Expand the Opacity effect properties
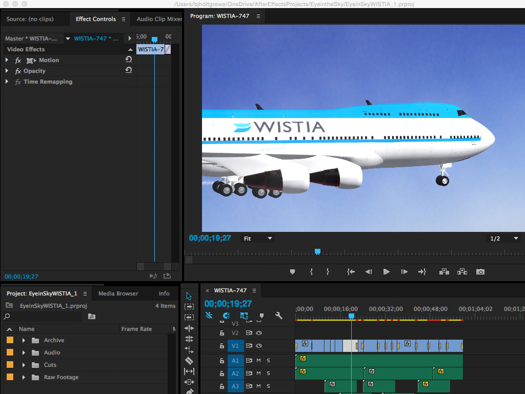525x394 pixels. click(x=7, y=71)
